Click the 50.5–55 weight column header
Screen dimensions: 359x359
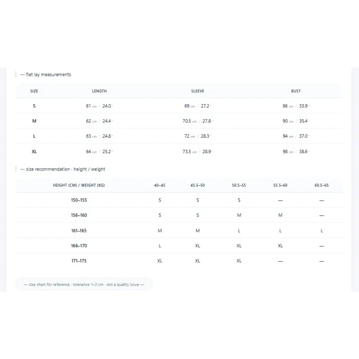tap(239, 185)
